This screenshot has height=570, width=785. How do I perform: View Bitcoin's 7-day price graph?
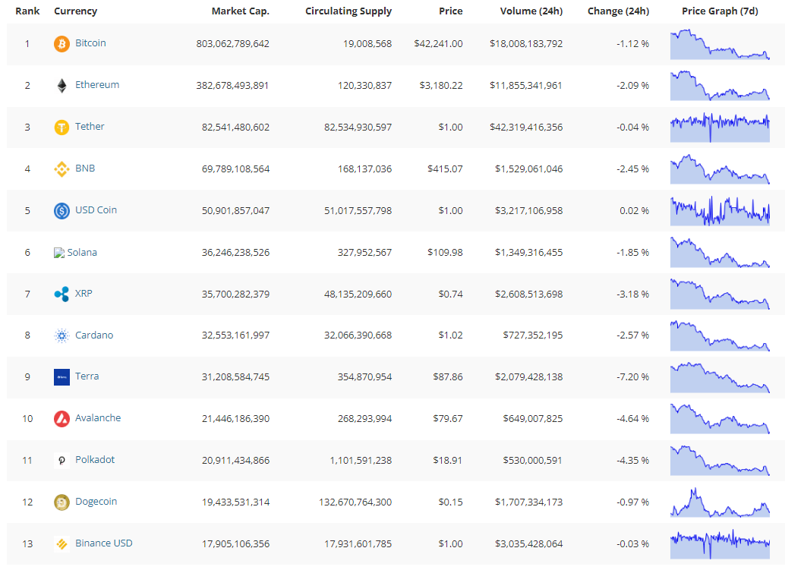point(720,44)
